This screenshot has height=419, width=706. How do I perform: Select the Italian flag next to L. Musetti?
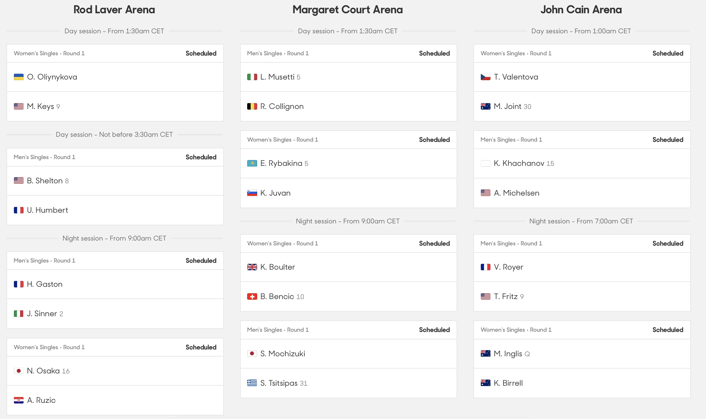[x=253, y=77]
